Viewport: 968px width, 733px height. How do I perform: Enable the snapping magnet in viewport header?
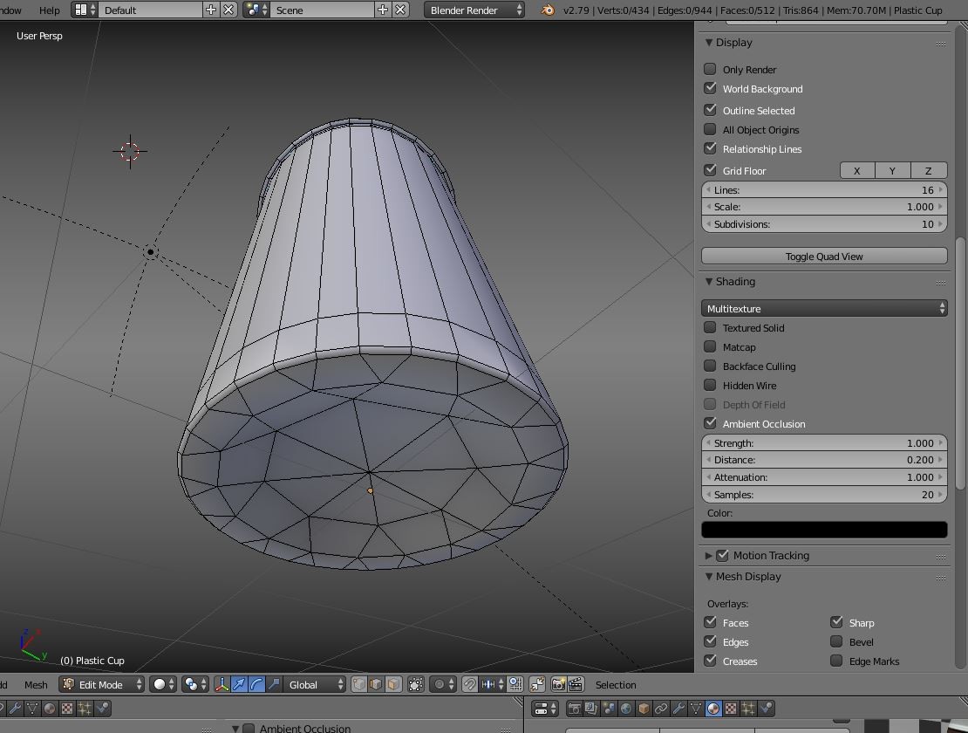(x=469, y=686)
